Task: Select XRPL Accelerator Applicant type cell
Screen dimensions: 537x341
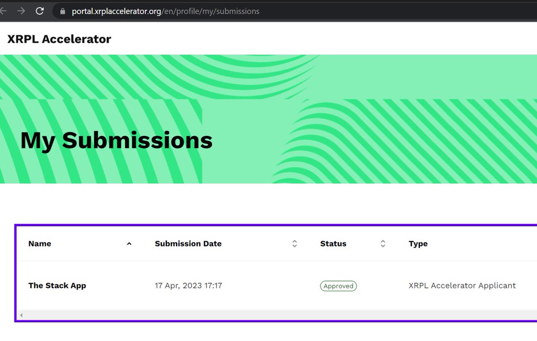Action: click(462, 286)
